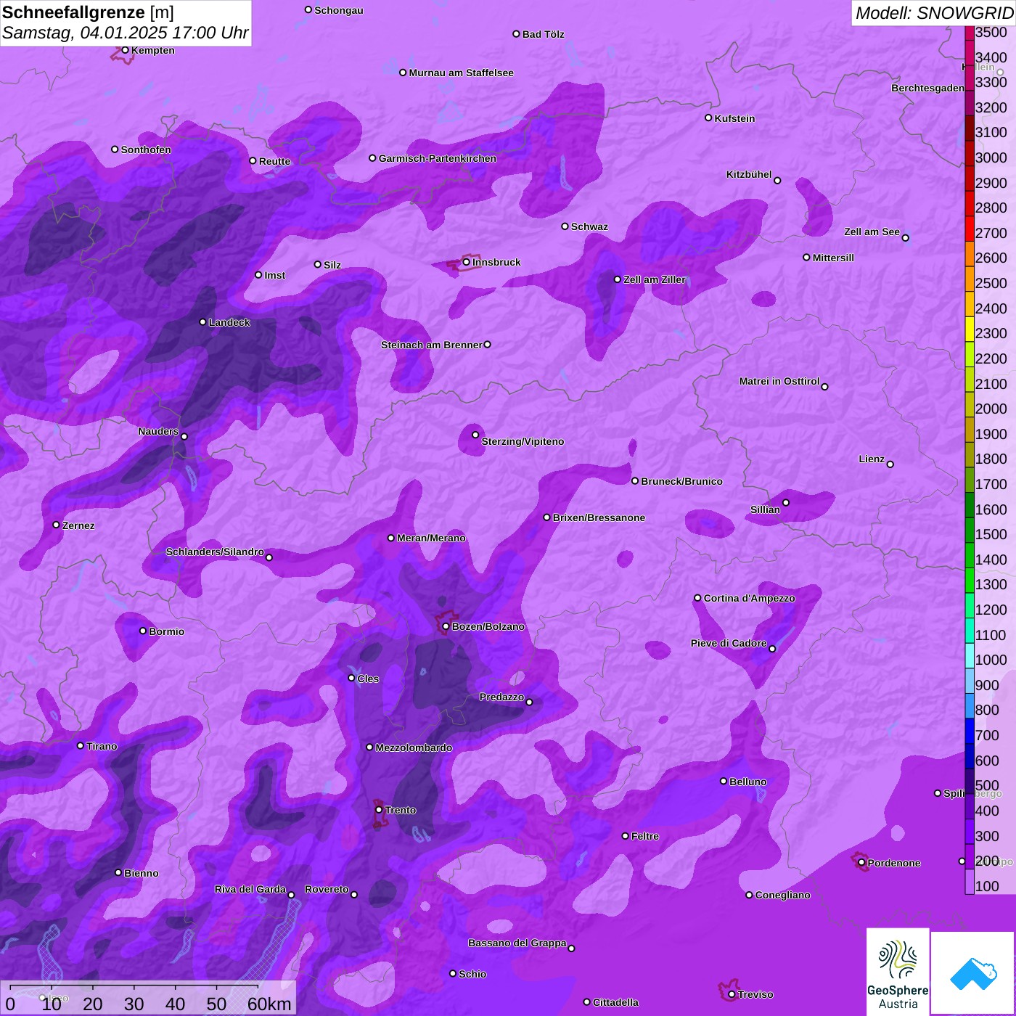Click the Feltre location dot
Viewport: 1016px width, 1016px height.
pyautogui.click(x=625, y=836)
